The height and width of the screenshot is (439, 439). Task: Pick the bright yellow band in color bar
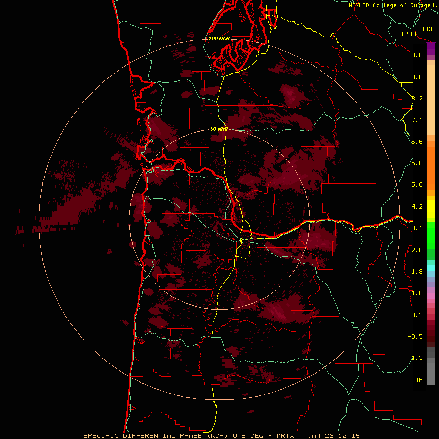click(431, 209)
